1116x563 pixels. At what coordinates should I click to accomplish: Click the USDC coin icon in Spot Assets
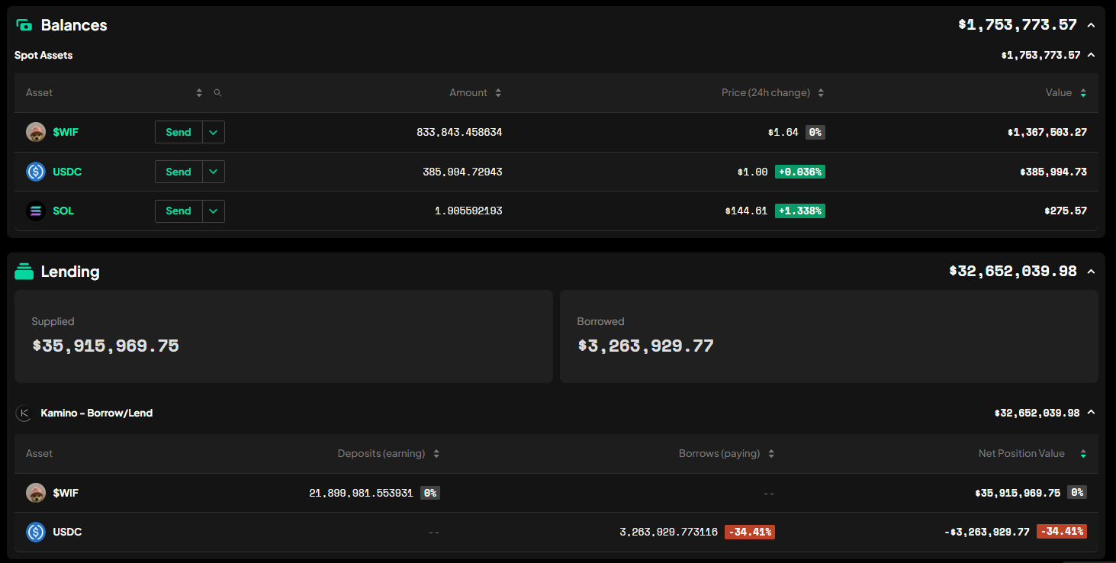(x=36, y=172)
